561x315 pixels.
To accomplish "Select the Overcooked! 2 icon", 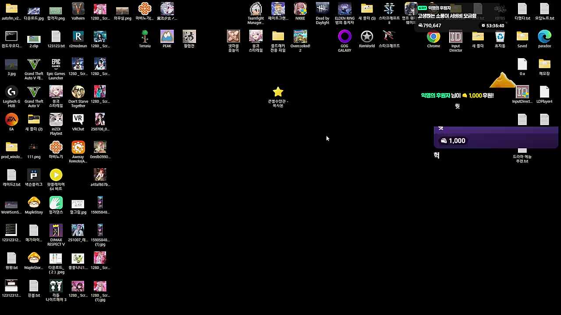I will [300, 37].
